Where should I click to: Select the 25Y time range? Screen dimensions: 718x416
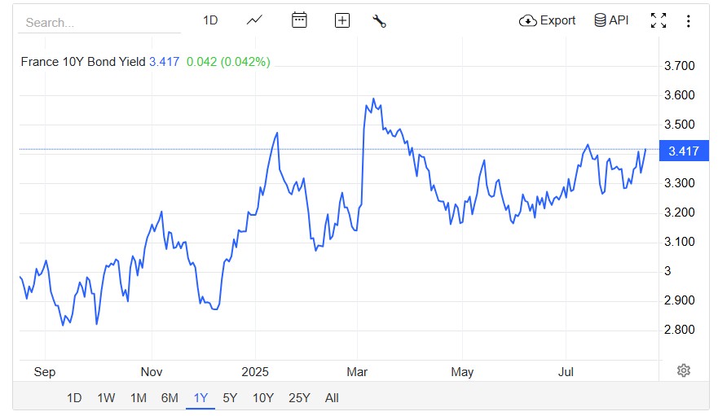pos(299,398)
